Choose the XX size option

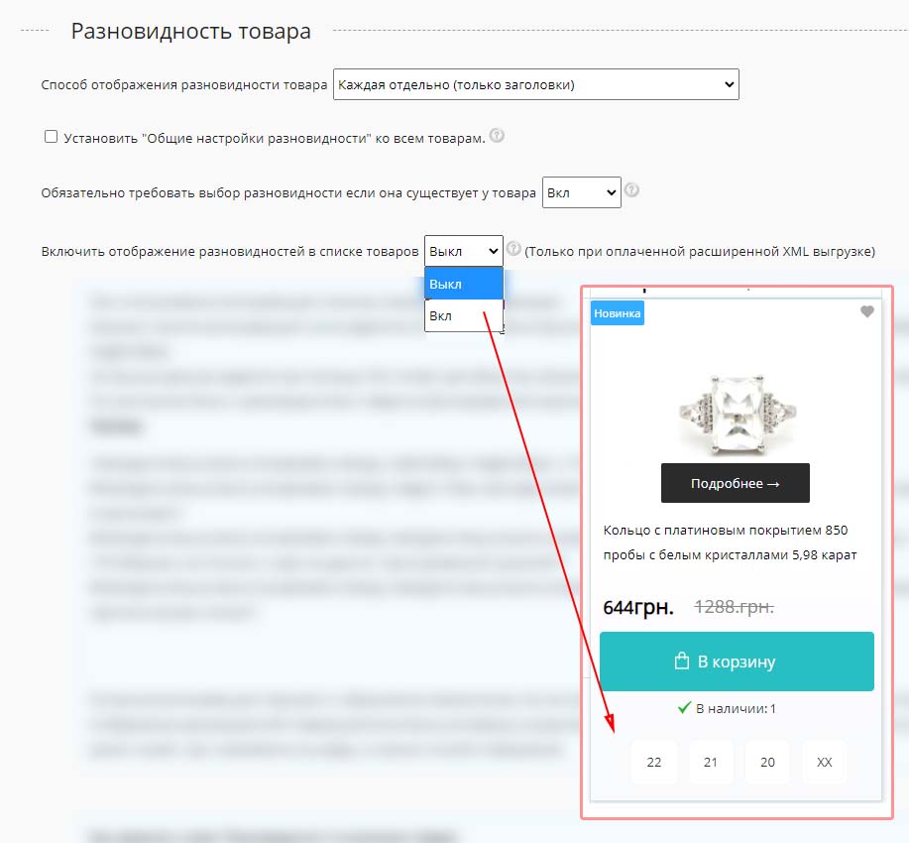825,762
